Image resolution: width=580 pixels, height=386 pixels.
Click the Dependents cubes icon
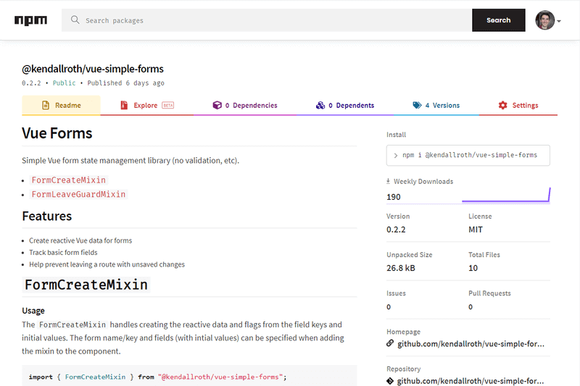(x=320, y=106)
